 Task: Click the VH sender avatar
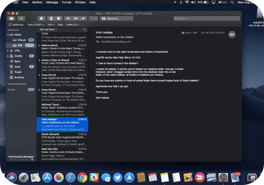[x=232, y=35]
